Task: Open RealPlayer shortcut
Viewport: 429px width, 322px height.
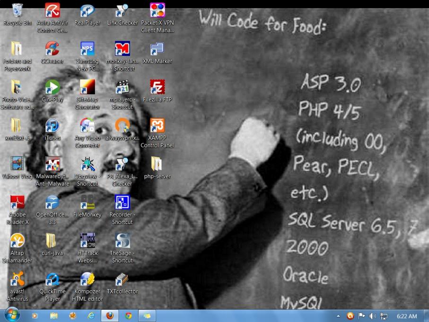Action: [x=88, y=10]
